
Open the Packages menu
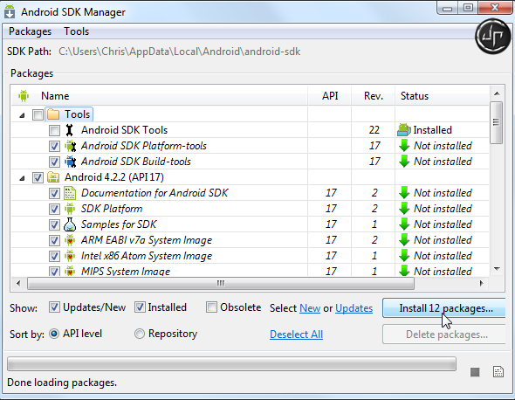(30, 31)
